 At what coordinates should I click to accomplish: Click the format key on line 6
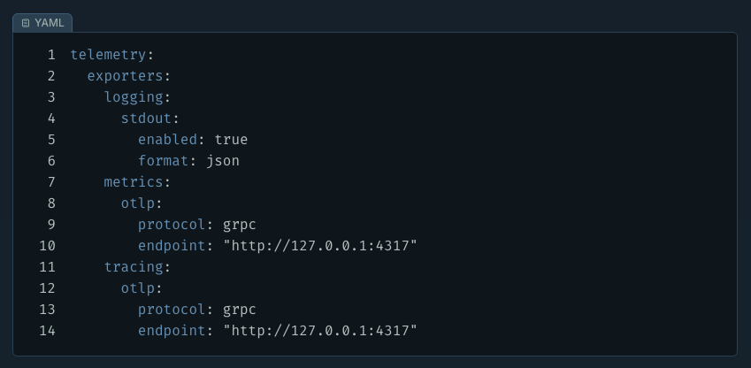tap(163, 161)
